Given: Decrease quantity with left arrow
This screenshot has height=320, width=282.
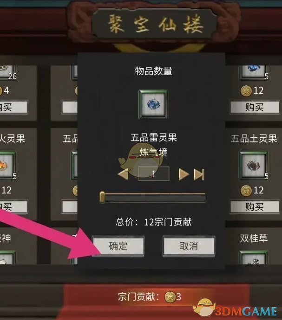Looking at the screenshot, I should coord(123,174).
